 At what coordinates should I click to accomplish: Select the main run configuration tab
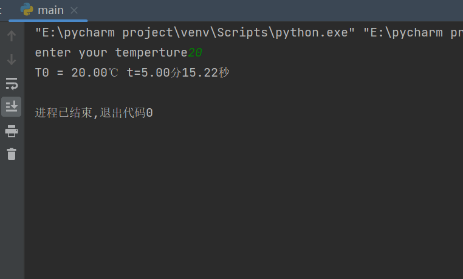click(x=50, y=10)
